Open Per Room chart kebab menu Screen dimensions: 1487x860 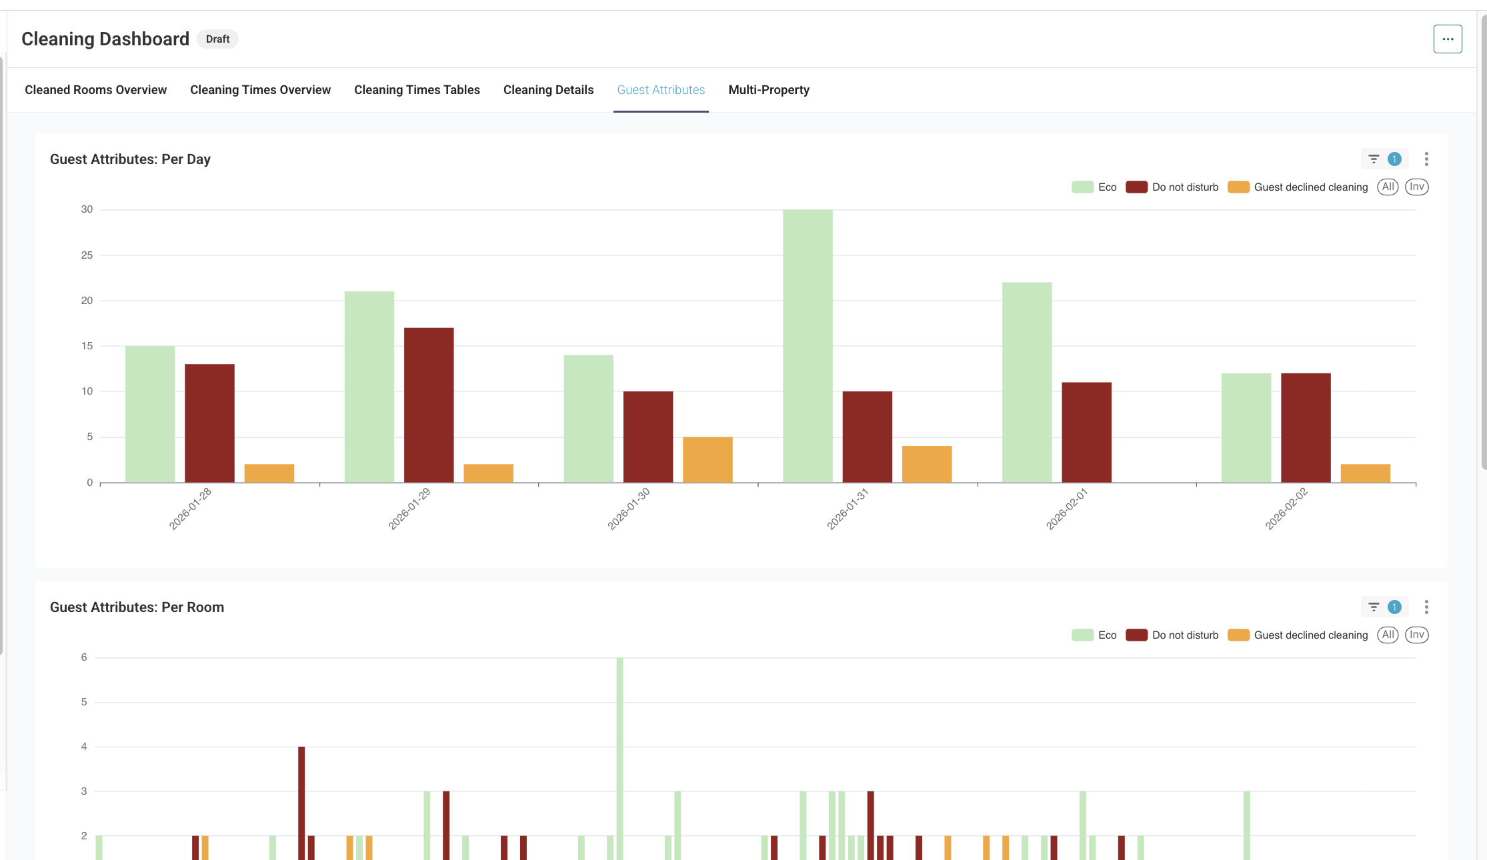[x=1426, y=607]
